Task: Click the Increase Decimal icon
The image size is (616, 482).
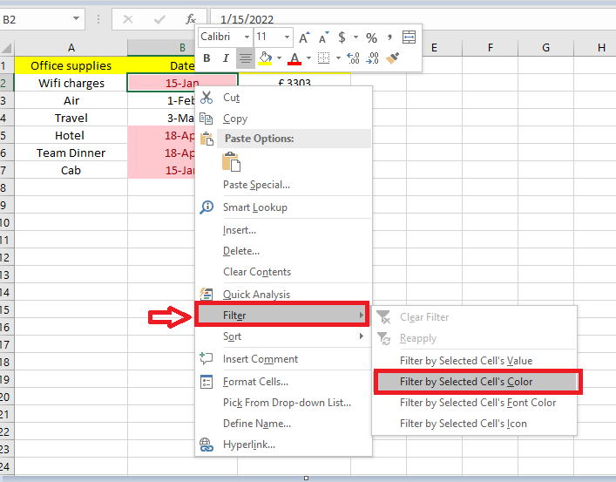Action: pyautogui.click(x=353, y=58)
